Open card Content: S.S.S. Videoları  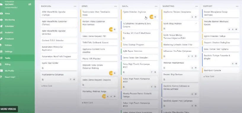tap(59, 41)
